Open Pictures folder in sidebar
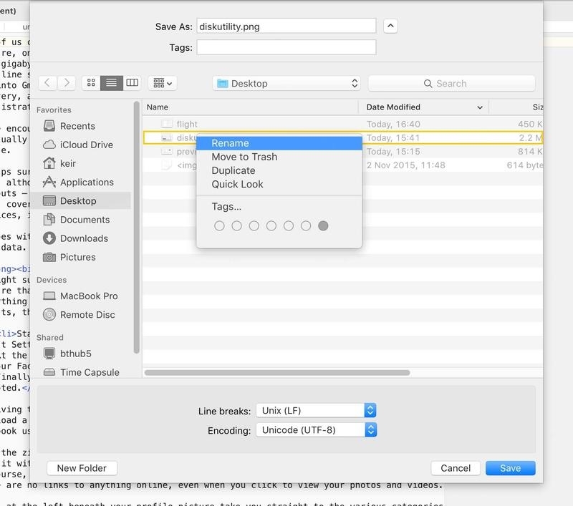 (77, 257)
